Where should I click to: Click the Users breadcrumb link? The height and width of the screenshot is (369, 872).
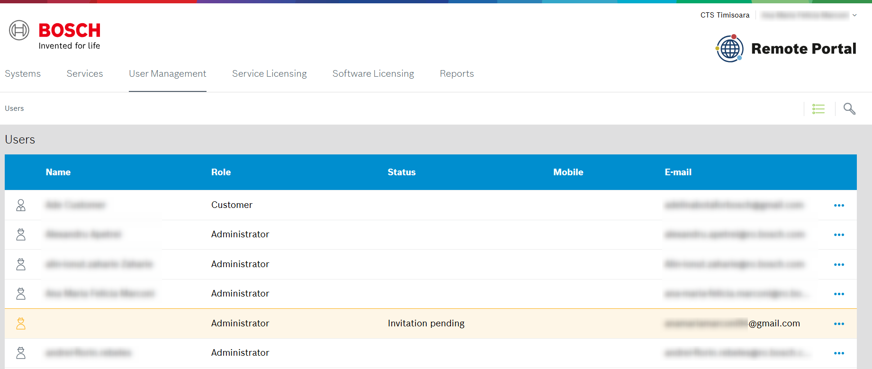[14, 108]
